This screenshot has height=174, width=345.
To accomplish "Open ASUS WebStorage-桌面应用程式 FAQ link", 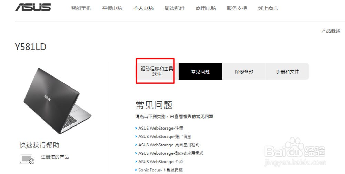I will [169, 145].
